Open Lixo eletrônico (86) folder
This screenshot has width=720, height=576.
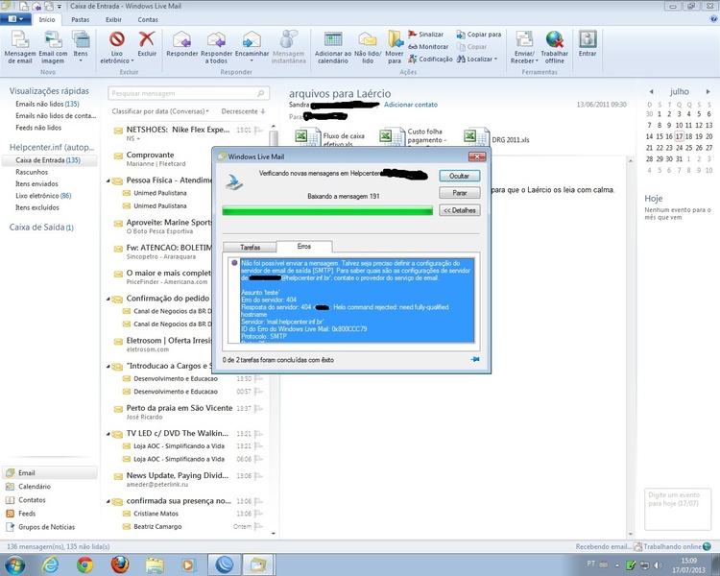[43, 195]
